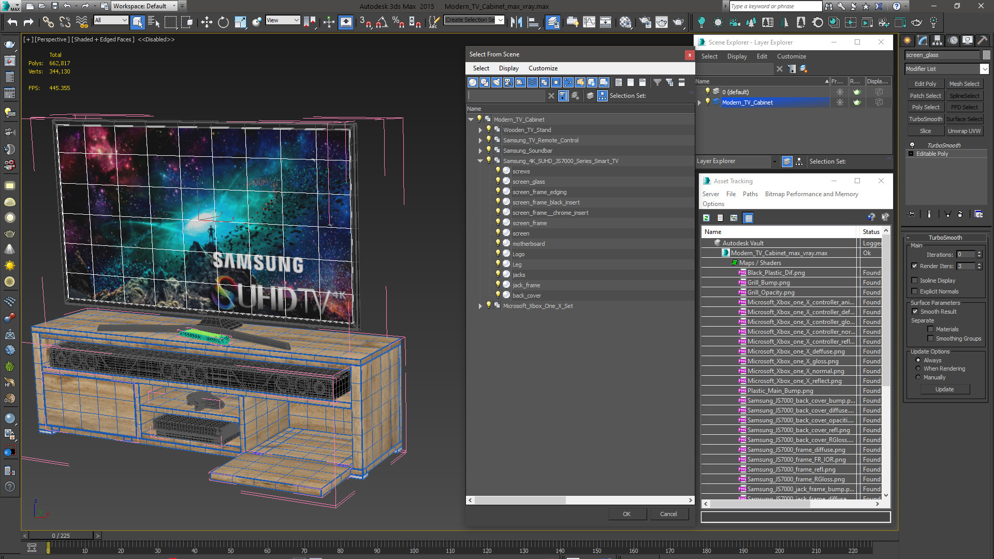This screenshot has width=994, height=559.
Task: Expand the Samsung_TV_Remote_Control node
Action: click(480, 140)
